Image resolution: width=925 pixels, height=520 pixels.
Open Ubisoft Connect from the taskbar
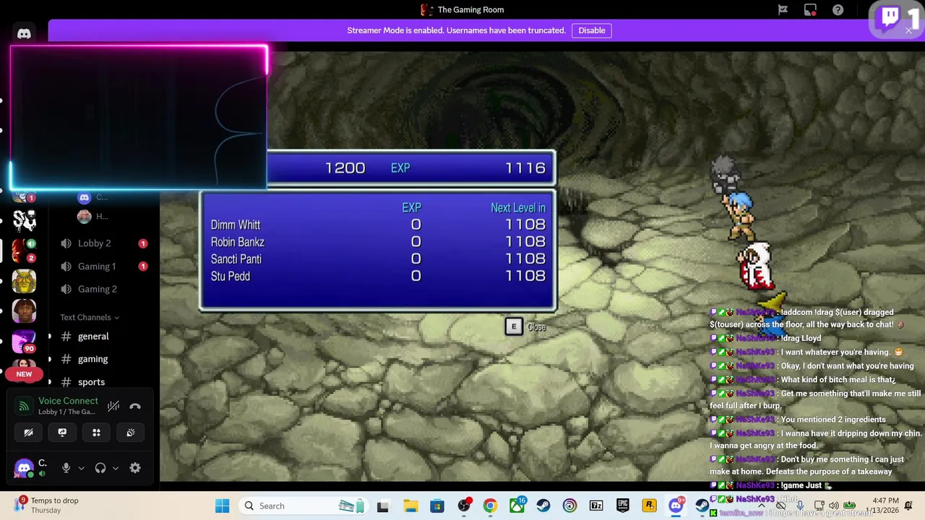tap(570, 506)
